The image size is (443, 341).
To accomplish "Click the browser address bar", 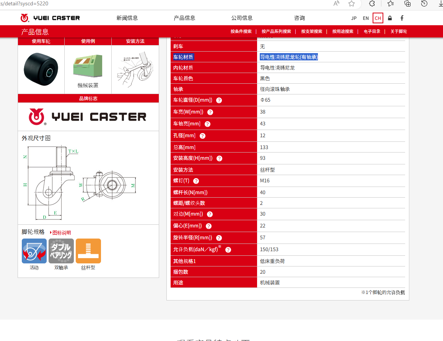I will click(153, 4).
